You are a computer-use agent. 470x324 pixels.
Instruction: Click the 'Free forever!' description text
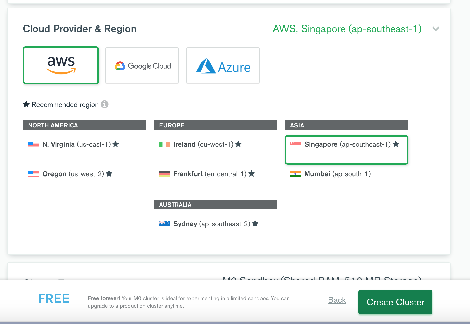pyautogui.click(x=189, y=302)
